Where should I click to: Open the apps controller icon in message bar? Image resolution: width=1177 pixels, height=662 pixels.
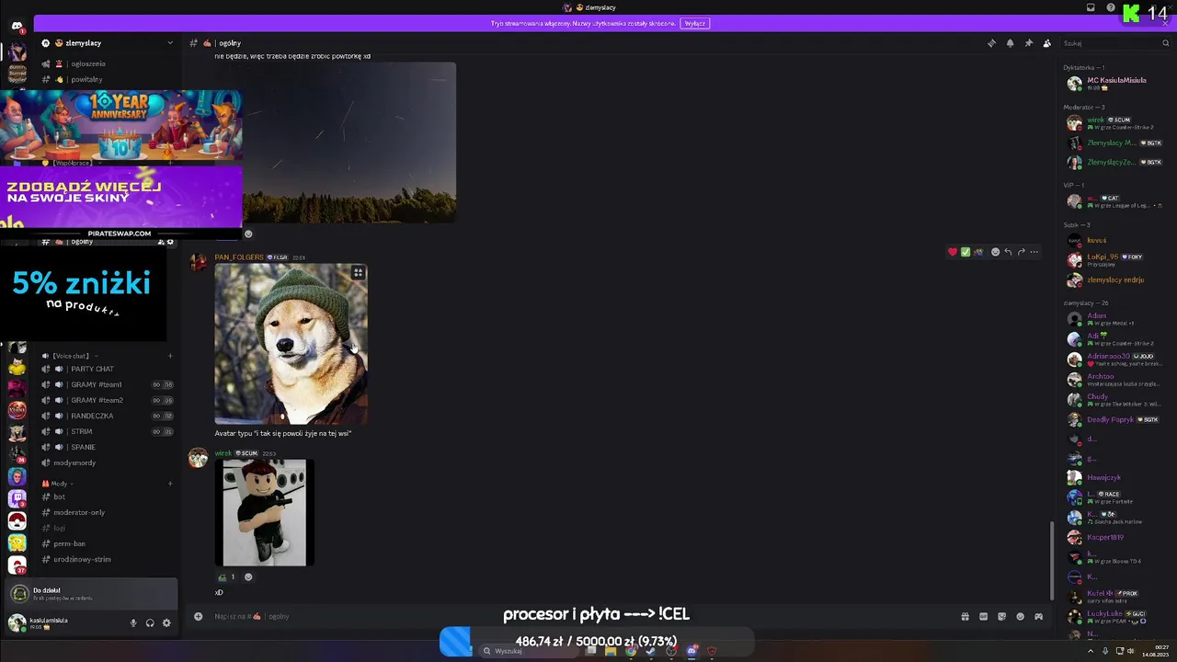coord(1038,616)
